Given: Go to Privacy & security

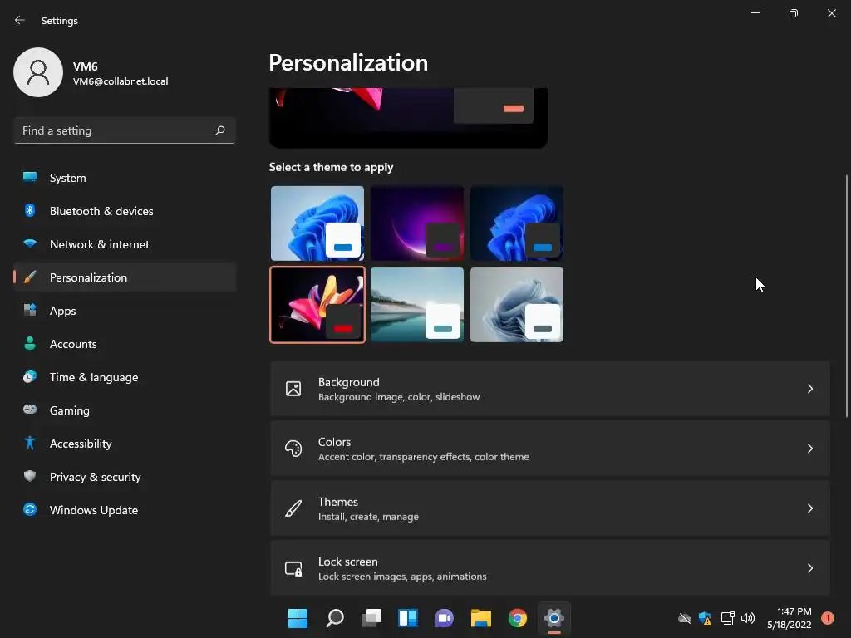Looking at the screenshot, I should 125,477.
